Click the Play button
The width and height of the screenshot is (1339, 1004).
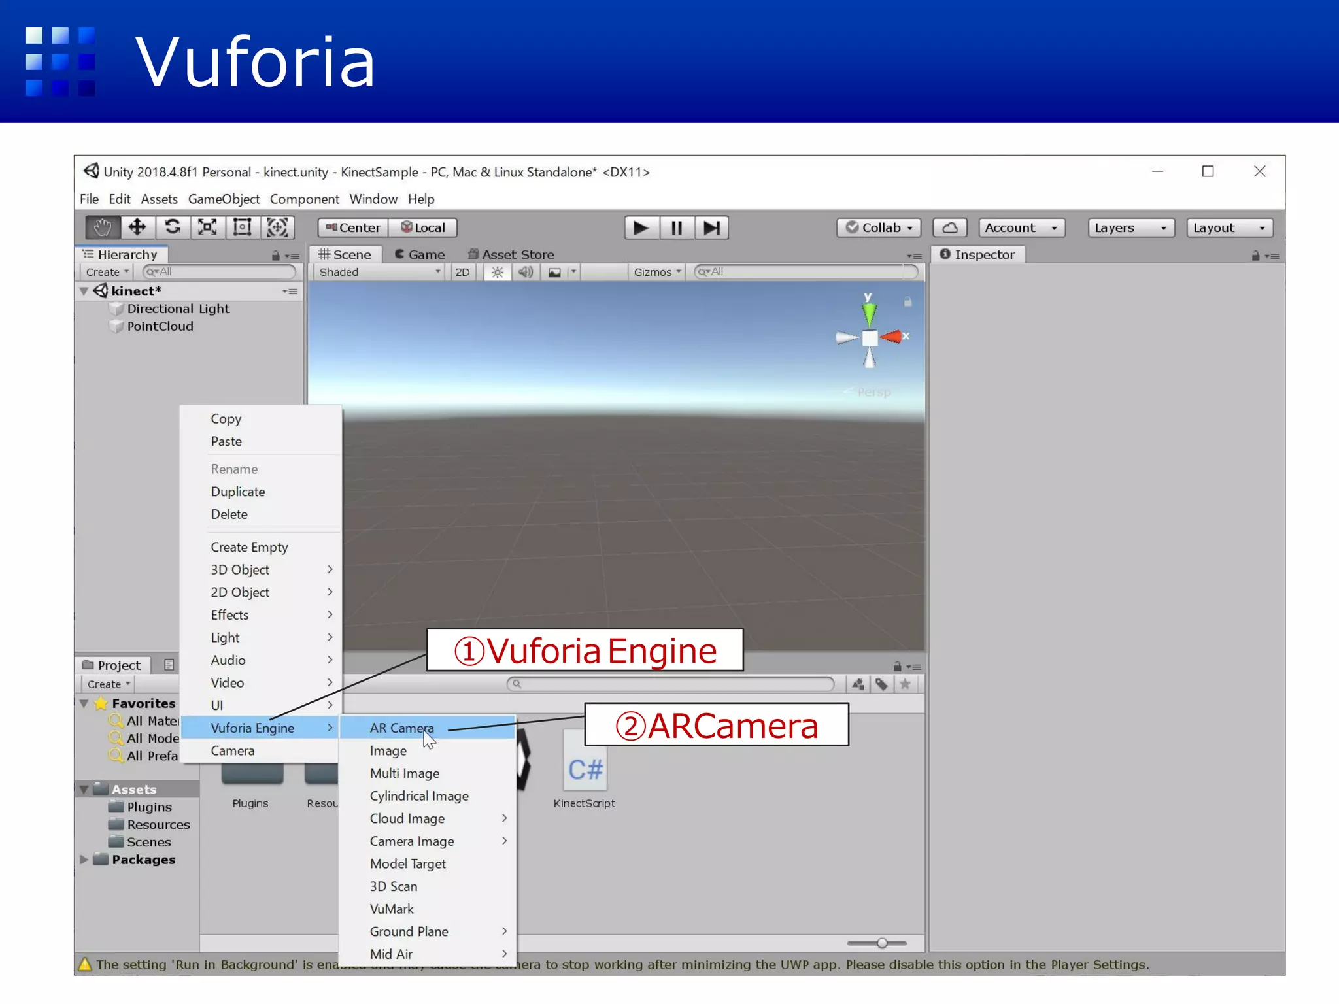641,227
